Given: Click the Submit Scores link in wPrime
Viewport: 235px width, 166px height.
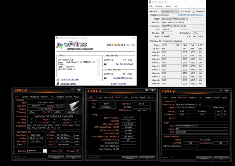Looking at the screenshot, I should point(119,84).
